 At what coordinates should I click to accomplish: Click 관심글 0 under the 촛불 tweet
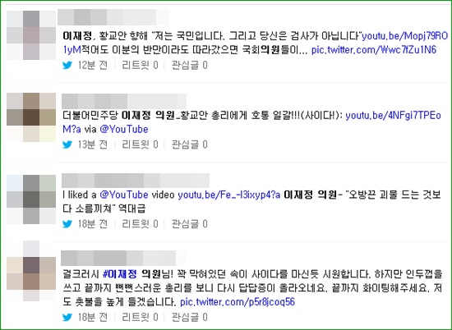click(x=190, y=318)
